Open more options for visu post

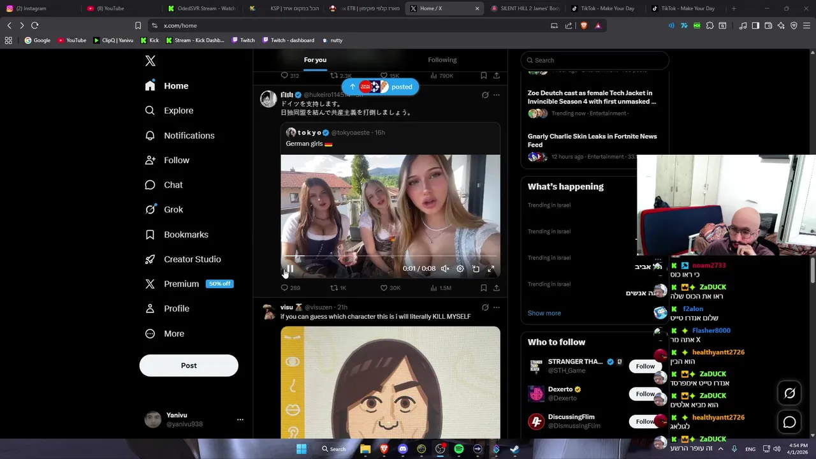coord(497,307)
